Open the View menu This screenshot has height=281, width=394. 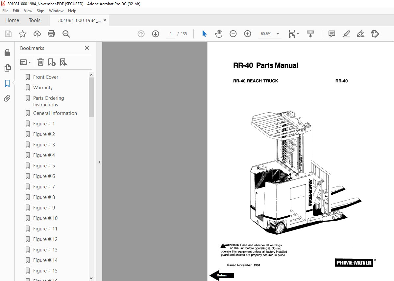(28, 11)
